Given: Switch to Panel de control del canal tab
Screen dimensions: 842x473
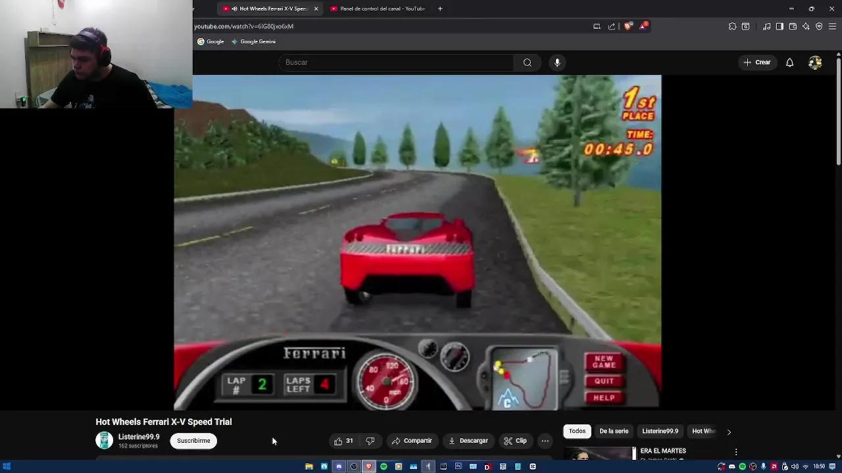Looking at the screenshot, I should [x=378, y=9].
